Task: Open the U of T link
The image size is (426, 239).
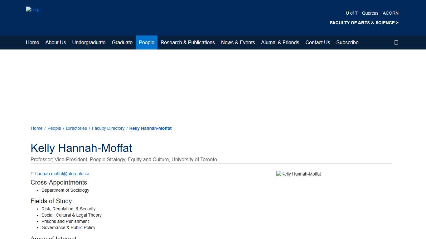Action: coord(351,13)
